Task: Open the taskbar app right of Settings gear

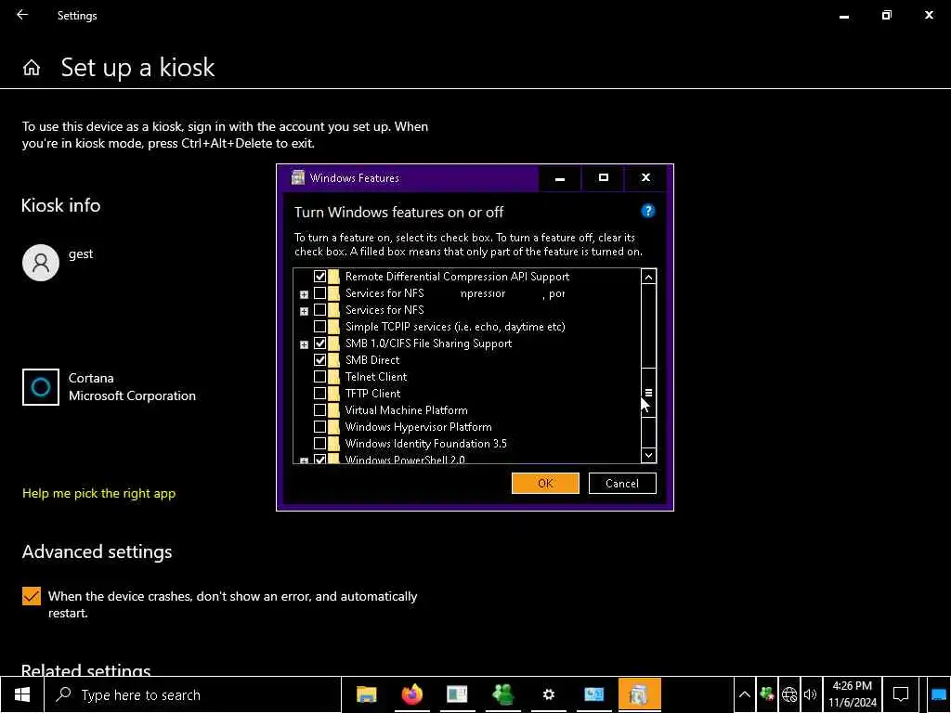Action: (x=593, y=694)
